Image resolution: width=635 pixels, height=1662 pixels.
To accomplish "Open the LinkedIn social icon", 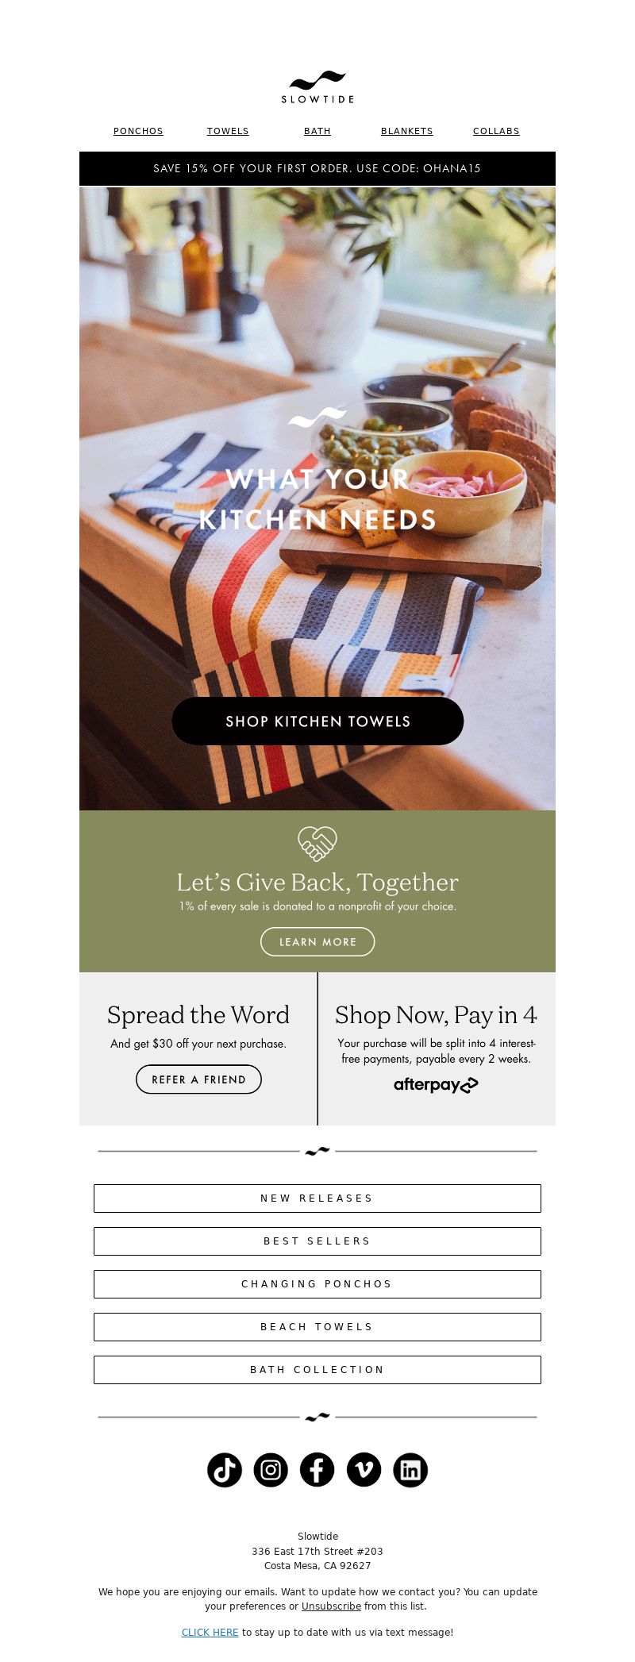I will (410, 1470).
